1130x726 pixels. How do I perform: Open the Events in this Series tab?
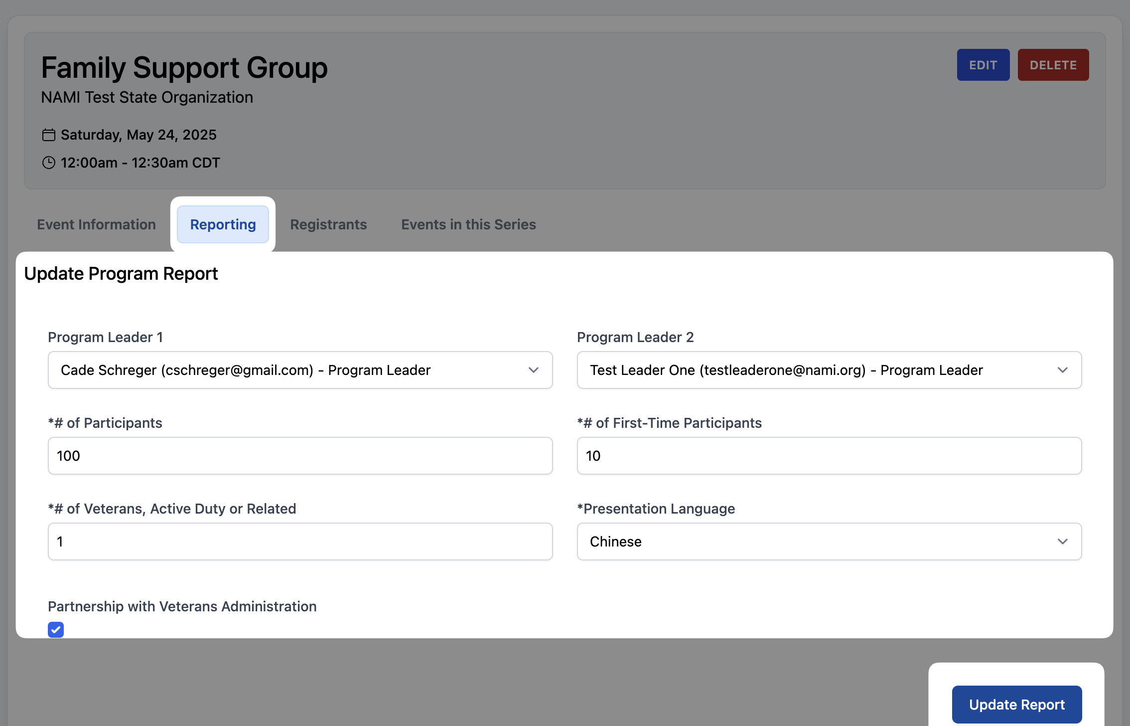point(468,224)
